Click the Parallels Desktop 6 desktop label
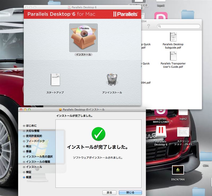Viewport: 212px width, 196px height. tap(161, 143)
